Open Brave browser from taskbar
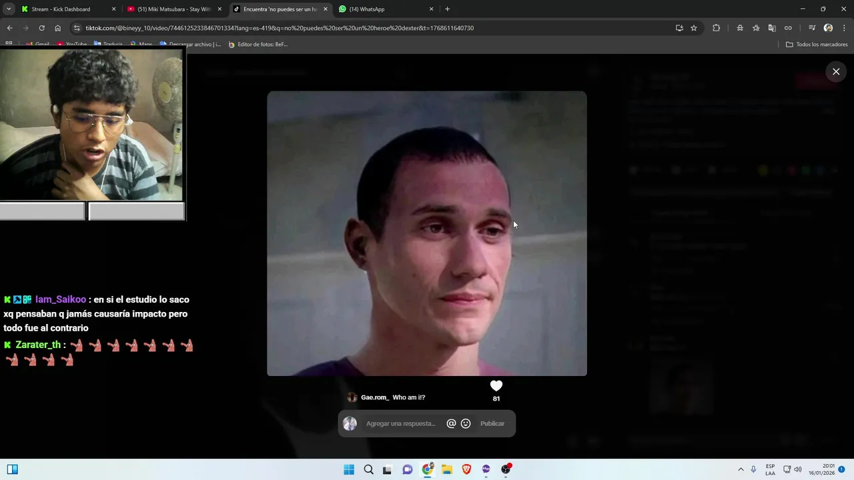Image resolution: width=854 pixels, height=480 pixels. [466, 469]
